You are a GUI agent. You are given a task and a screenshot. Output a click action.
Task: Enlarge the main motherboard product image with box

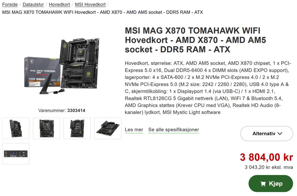pyautogui.click(x=62, y=66)
